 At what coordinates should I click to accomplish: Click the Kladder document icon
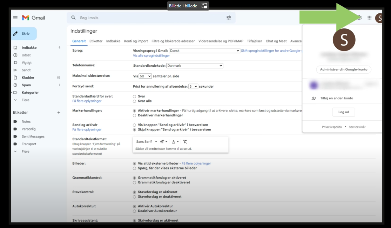[x=15, y=78]
